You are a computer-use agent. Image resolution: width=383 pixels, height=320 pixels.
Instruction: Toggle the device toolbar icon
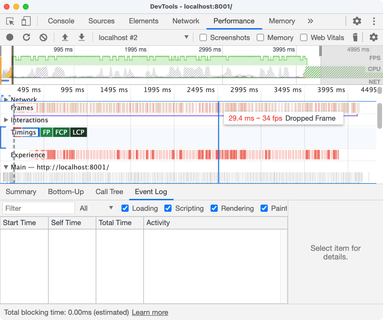pyautogui.click(x=26, y=21)
